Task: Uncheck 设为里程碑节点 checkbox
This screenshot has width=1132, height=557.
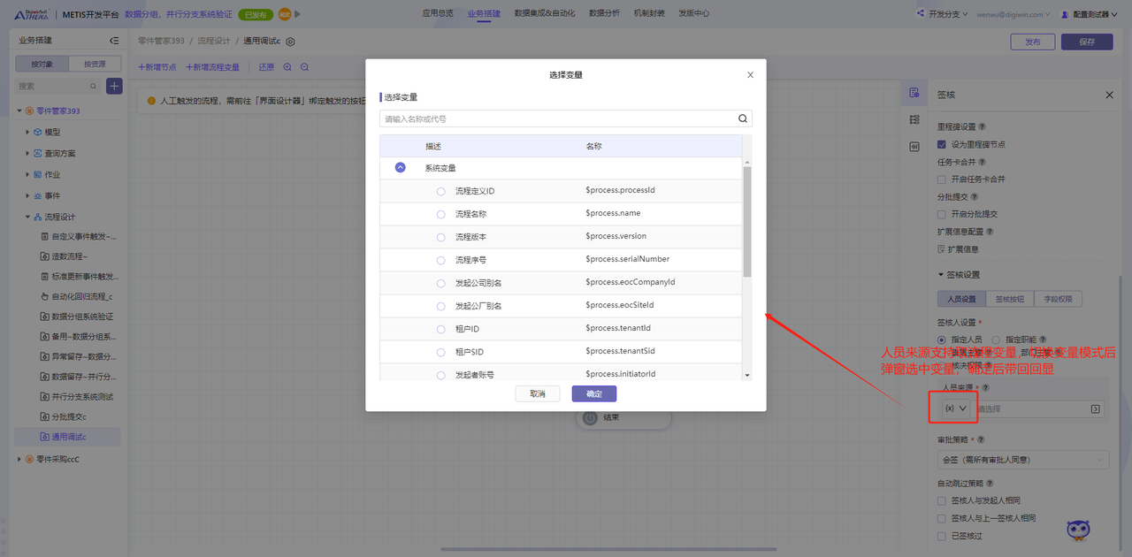Action: pos(942,144)
